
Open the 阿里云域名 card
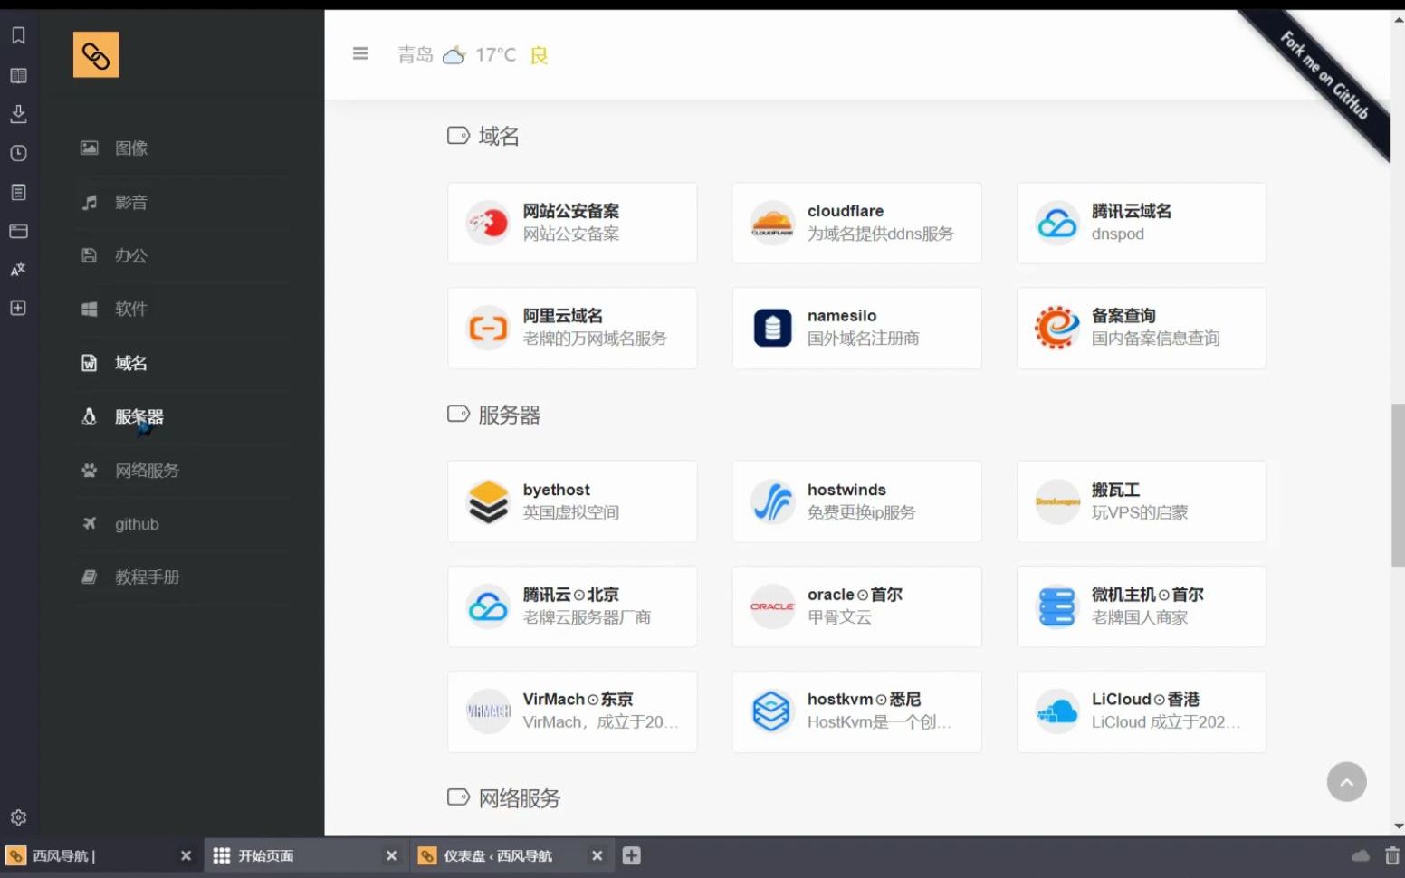572,328
